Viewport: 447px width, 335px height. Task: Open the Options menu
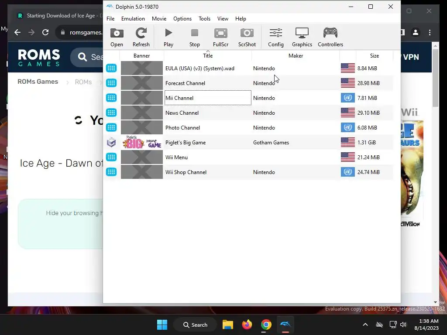[182, 18]
